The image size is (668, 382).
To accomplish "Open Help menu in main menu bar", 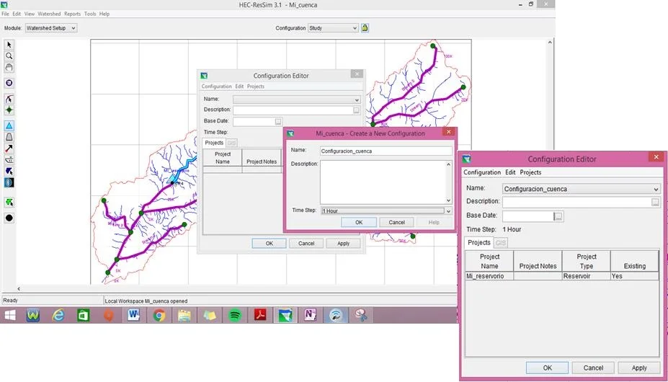I will coord(104,14).
